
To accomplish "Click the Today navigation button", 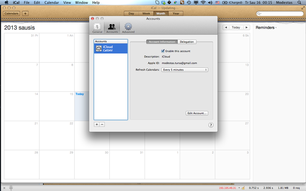I will click(x=236, y=28).
